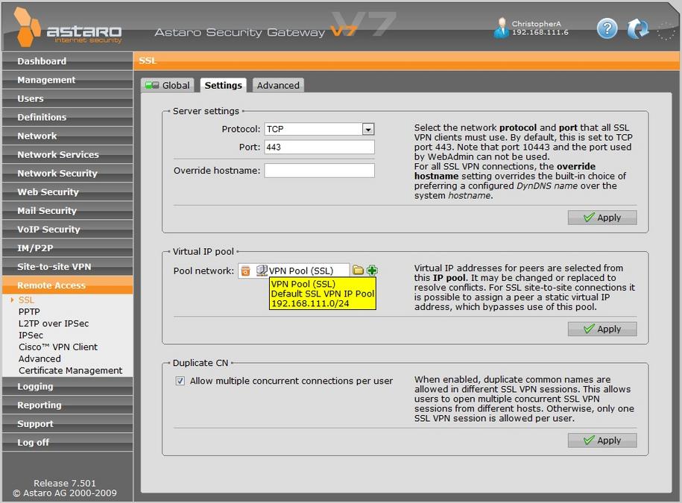The height and width of the screenshot is (503, 682).
Task: Open Certificate Management submenu item
Action: click(x=71, y=370)
